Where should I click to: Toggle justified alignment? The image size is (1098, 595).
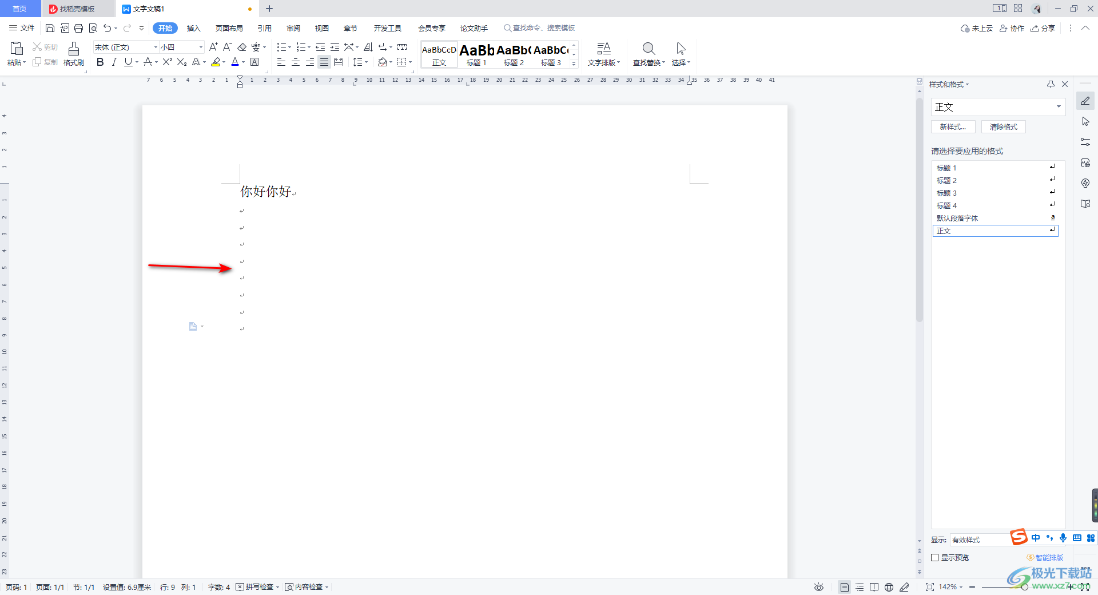tap(324, 62)
